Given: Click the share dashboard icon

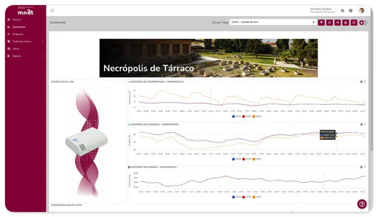Looking at the screenshot, I should [337, 23].
